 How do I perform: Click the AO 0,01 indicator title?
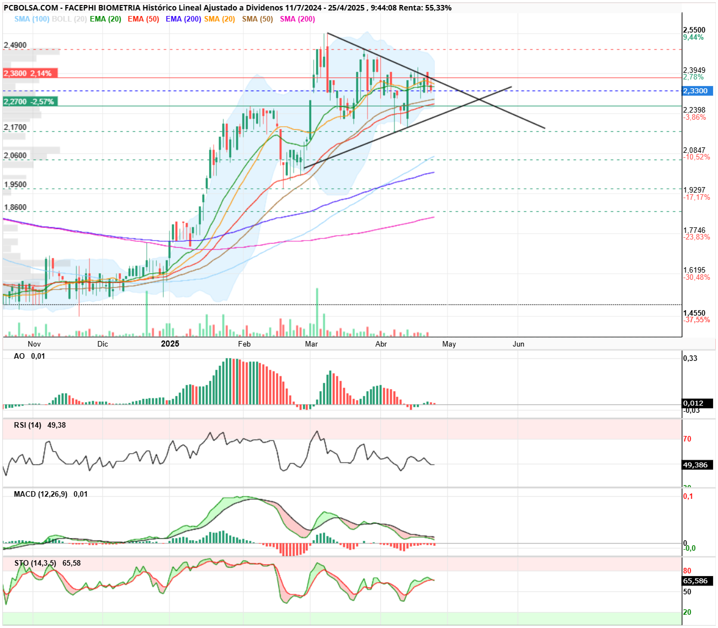tap(29, 356)
